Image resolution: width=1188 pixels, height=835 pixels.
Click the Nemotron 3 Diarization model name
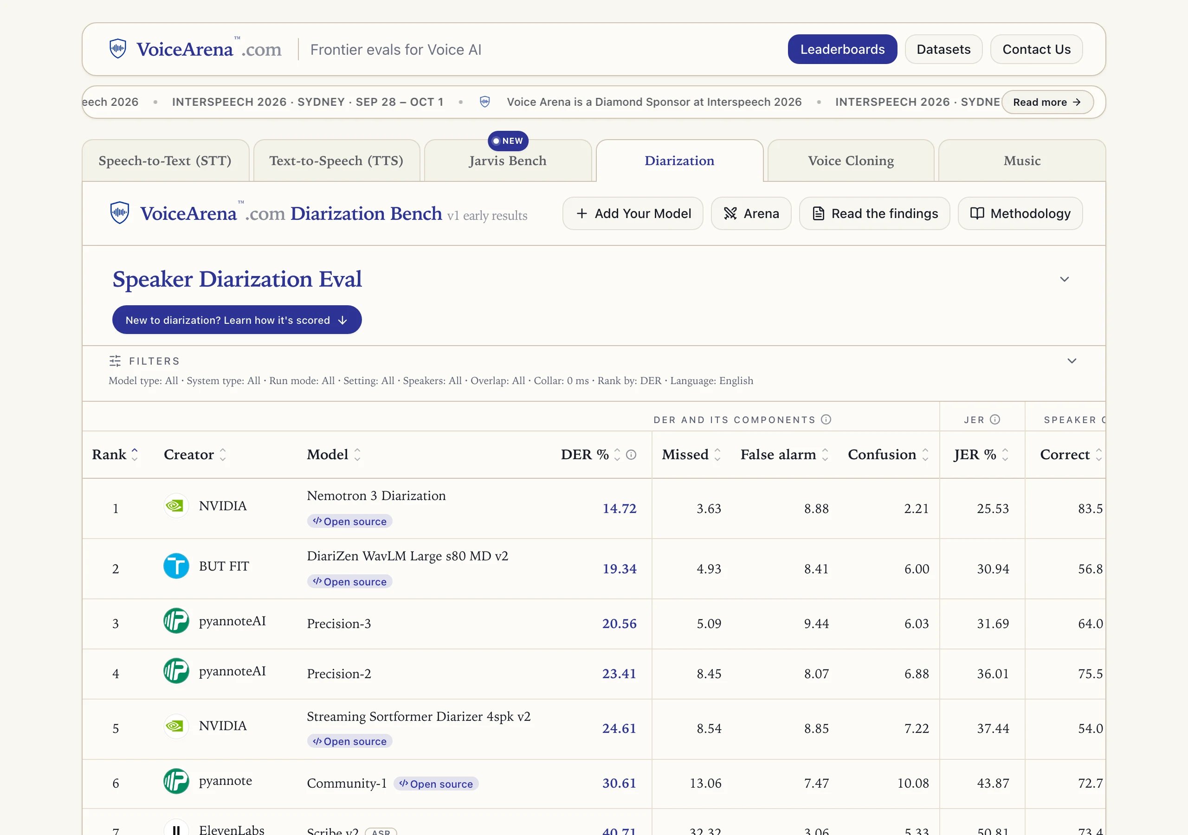(x=376, y=495)
